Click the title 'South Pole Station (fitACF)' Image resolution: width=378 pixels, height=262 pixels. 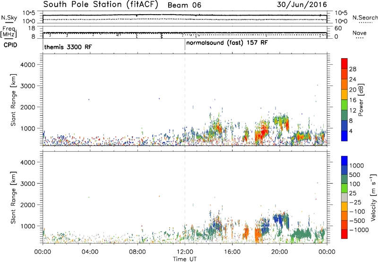101,5
